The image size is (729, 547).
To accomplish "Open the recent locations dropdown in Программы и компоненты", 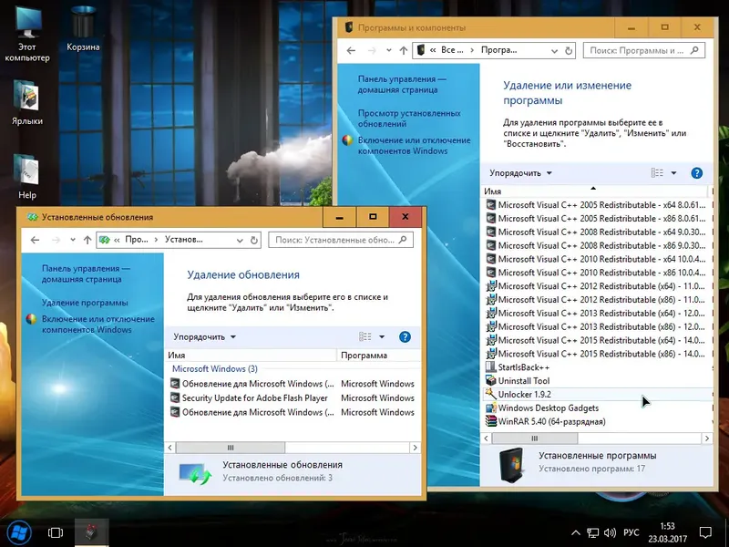I will point(389,51).
